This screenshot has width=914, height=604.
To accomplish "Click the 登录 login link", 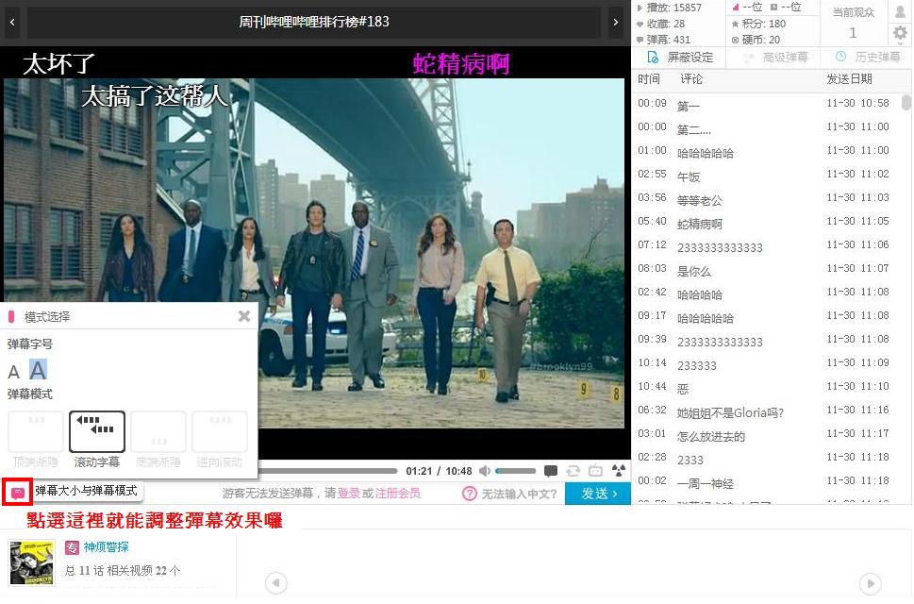I will click(349, 494).
